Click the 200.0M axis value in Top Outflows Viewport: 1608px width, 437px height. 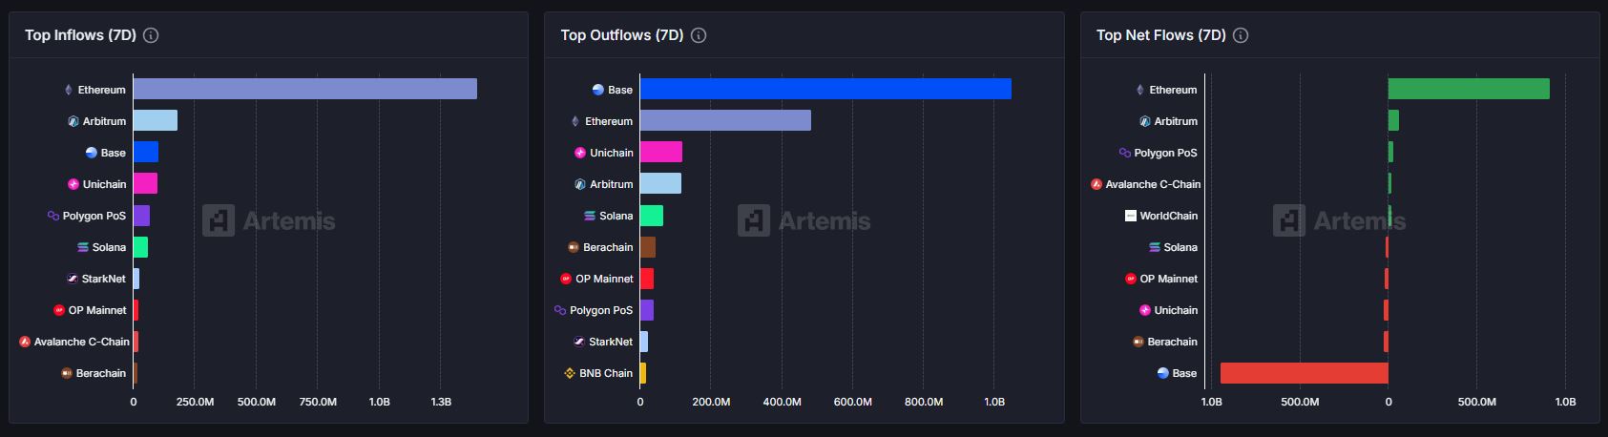pos(711,402)
